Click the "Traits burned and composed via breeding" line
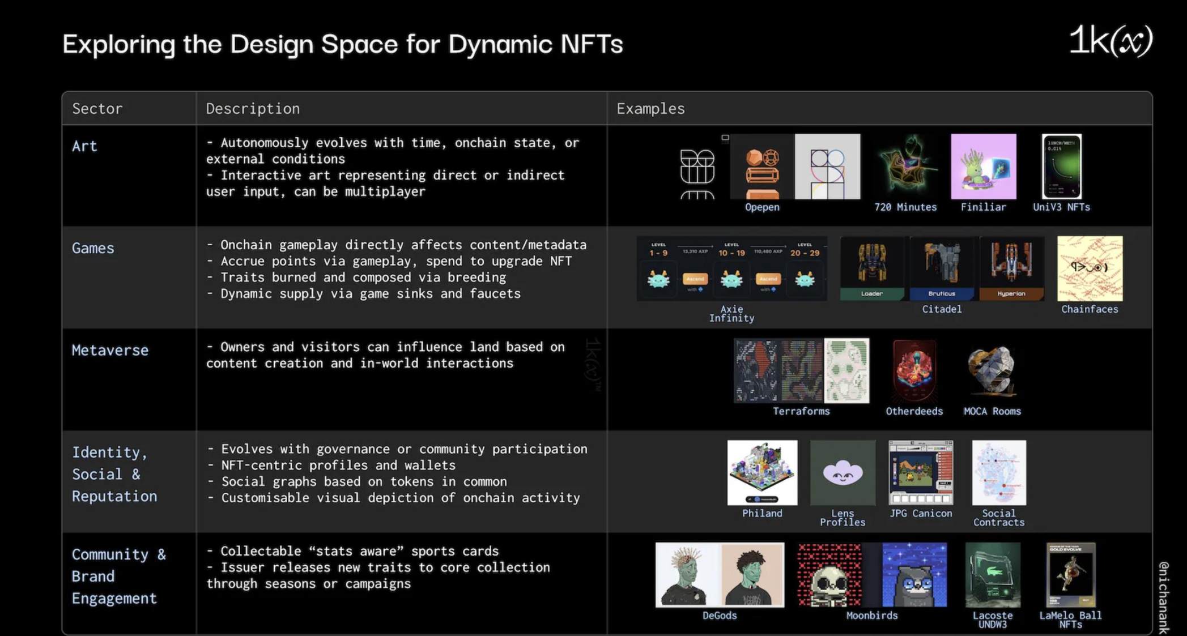Image resolution: width=1187 pixels, height=636 pixels. 356,278
